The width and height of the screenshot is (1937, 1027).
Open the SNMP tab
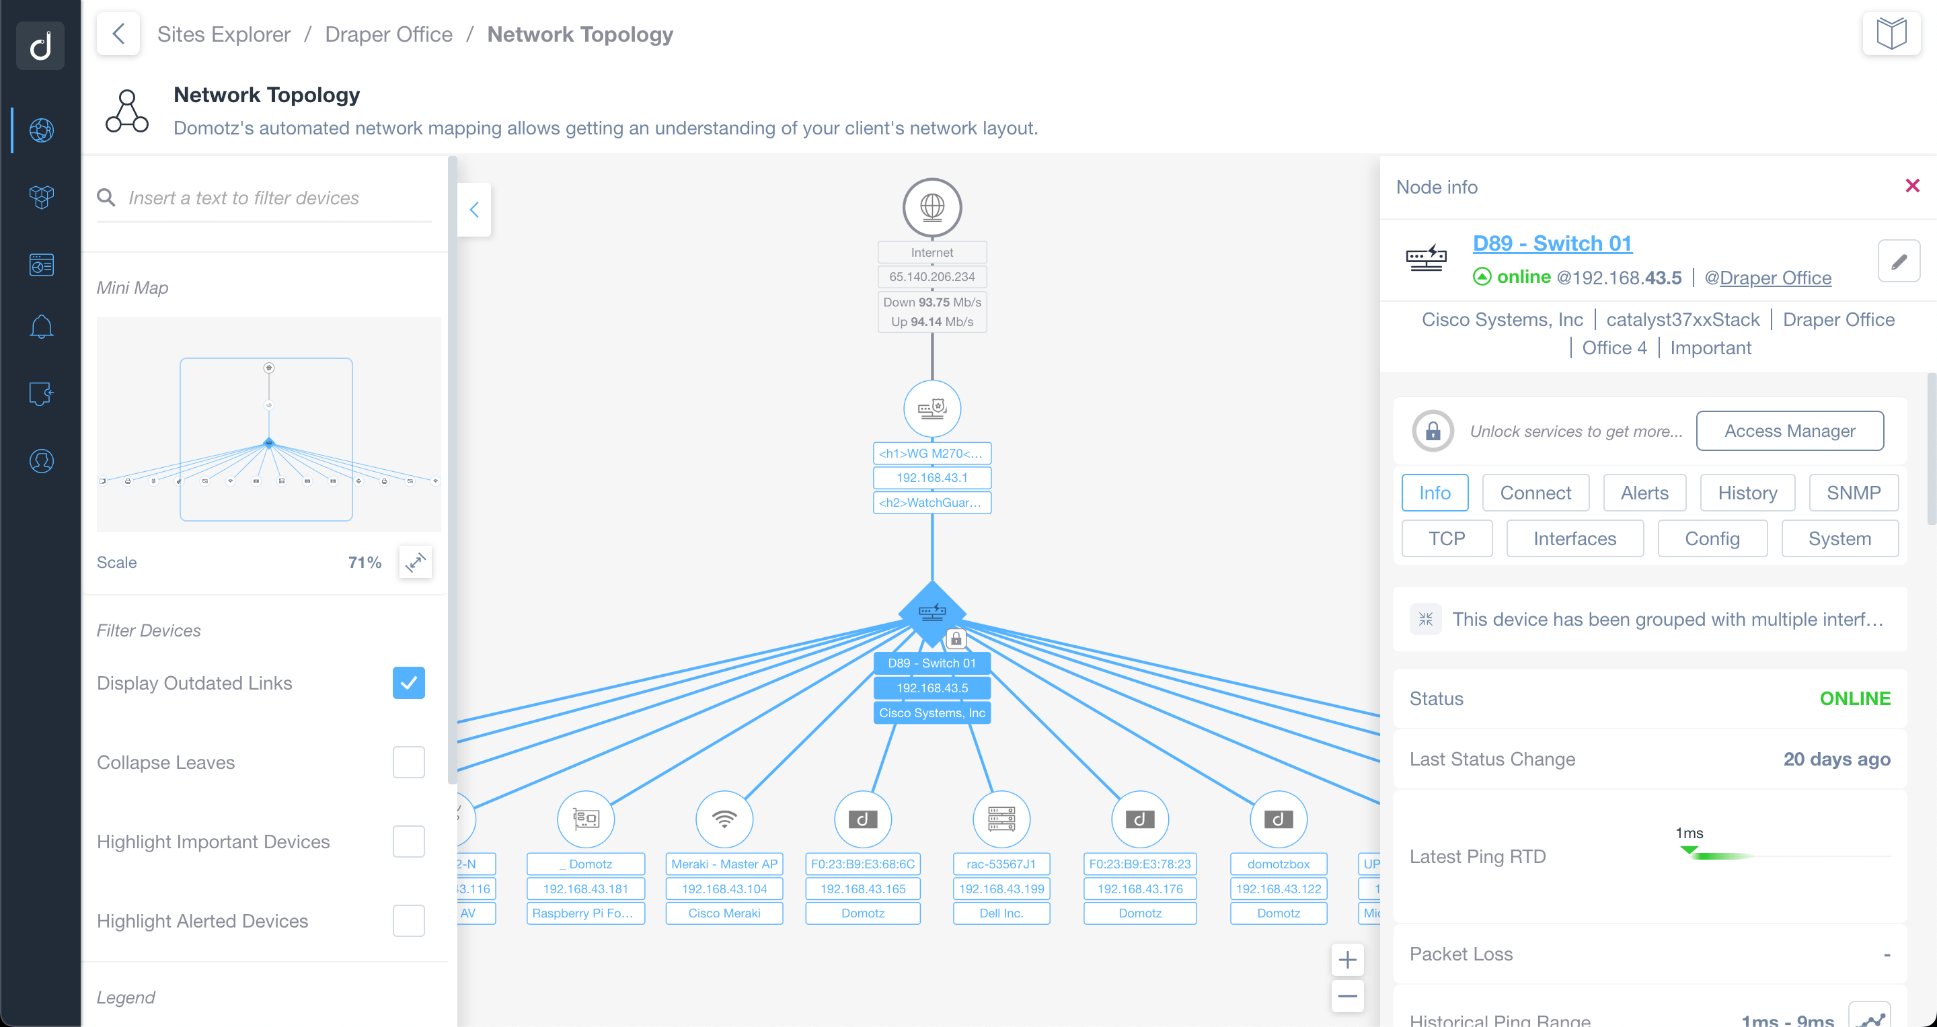(1854, 493)
